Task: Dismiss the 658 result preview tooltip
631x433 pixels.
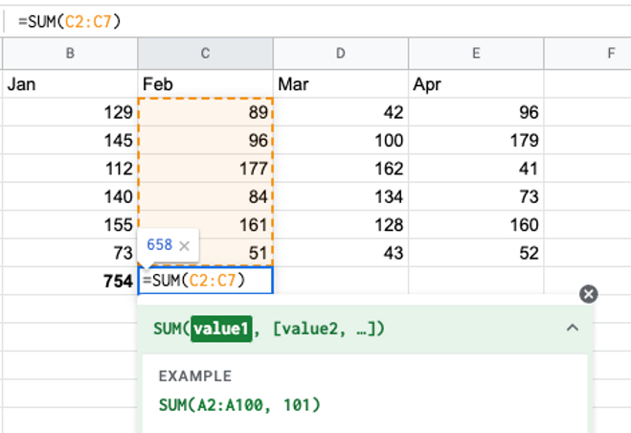Action: coord(184,245)
